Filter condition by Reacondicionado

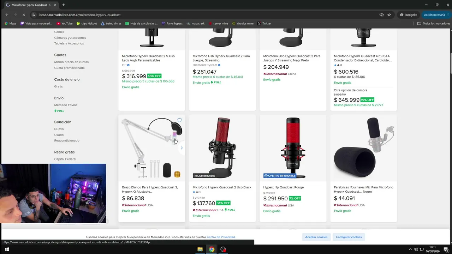[67, 140]
